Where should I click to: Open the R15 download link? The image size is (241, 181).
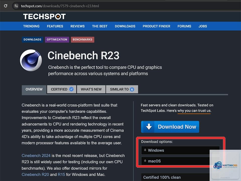pos(61,174)
